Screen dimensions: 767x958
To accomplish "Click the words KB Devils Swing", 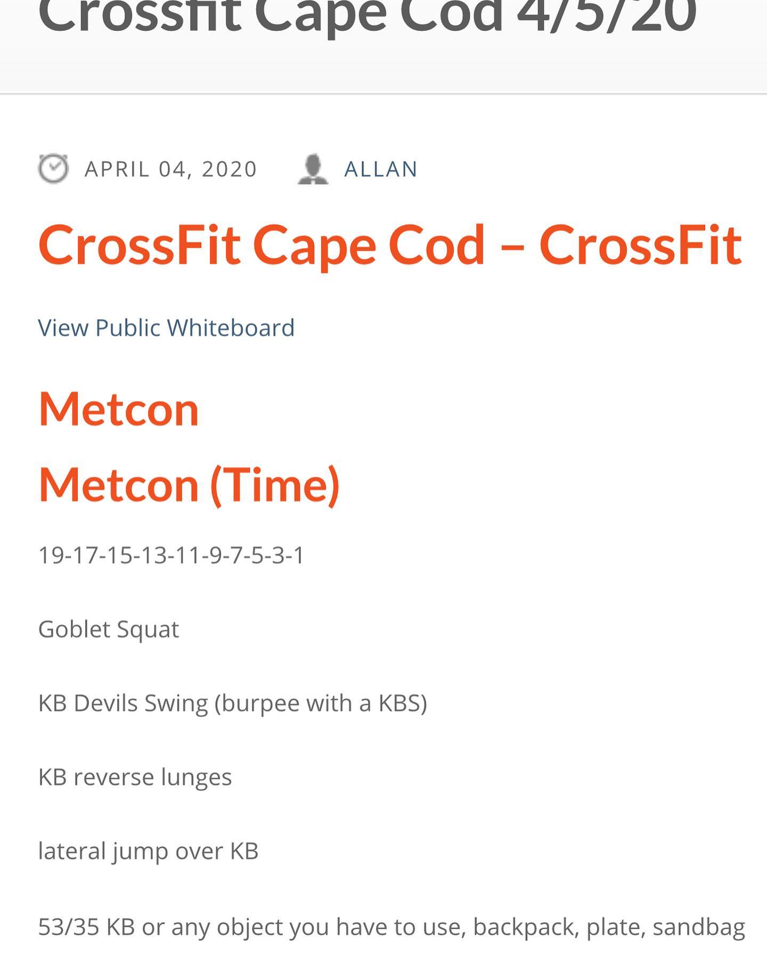I will click(x=123, y=703).
